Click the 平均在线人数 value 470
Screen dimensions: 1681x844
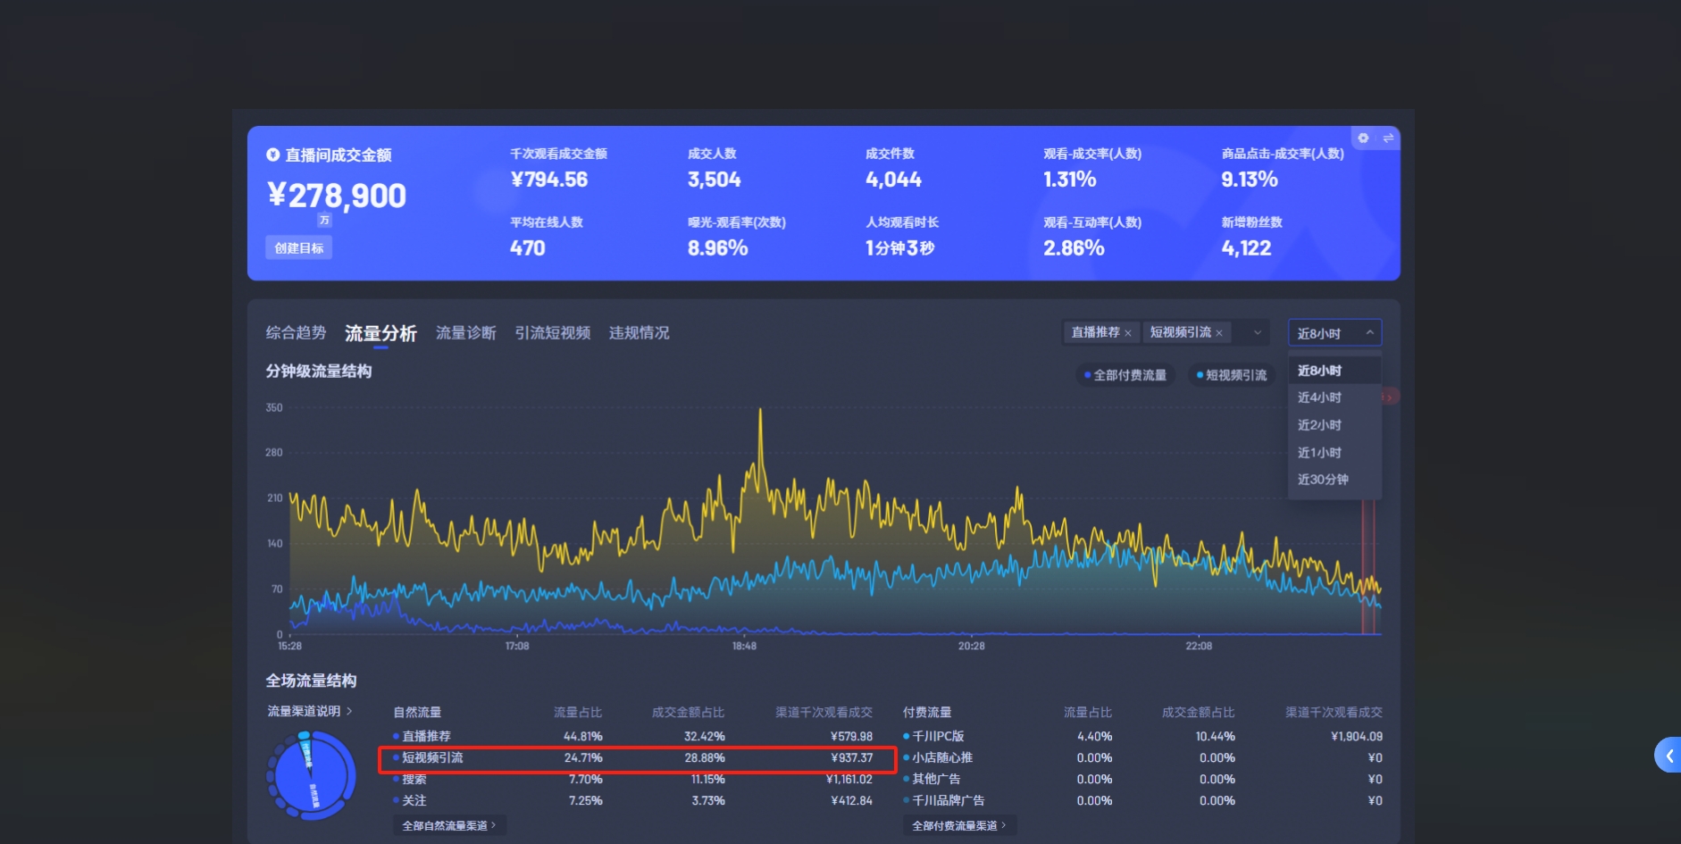[x=527, y=248]
